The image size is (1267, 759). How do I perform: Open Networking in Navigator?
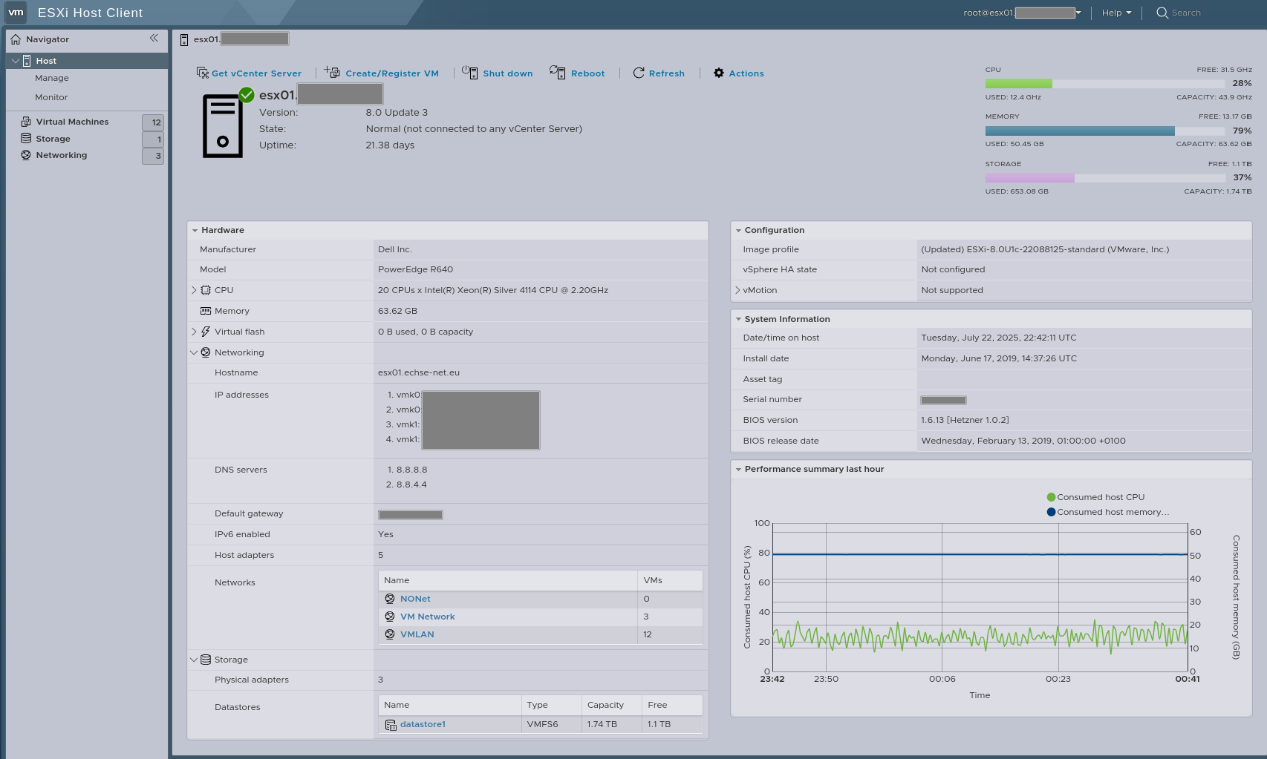click(62, 155)
